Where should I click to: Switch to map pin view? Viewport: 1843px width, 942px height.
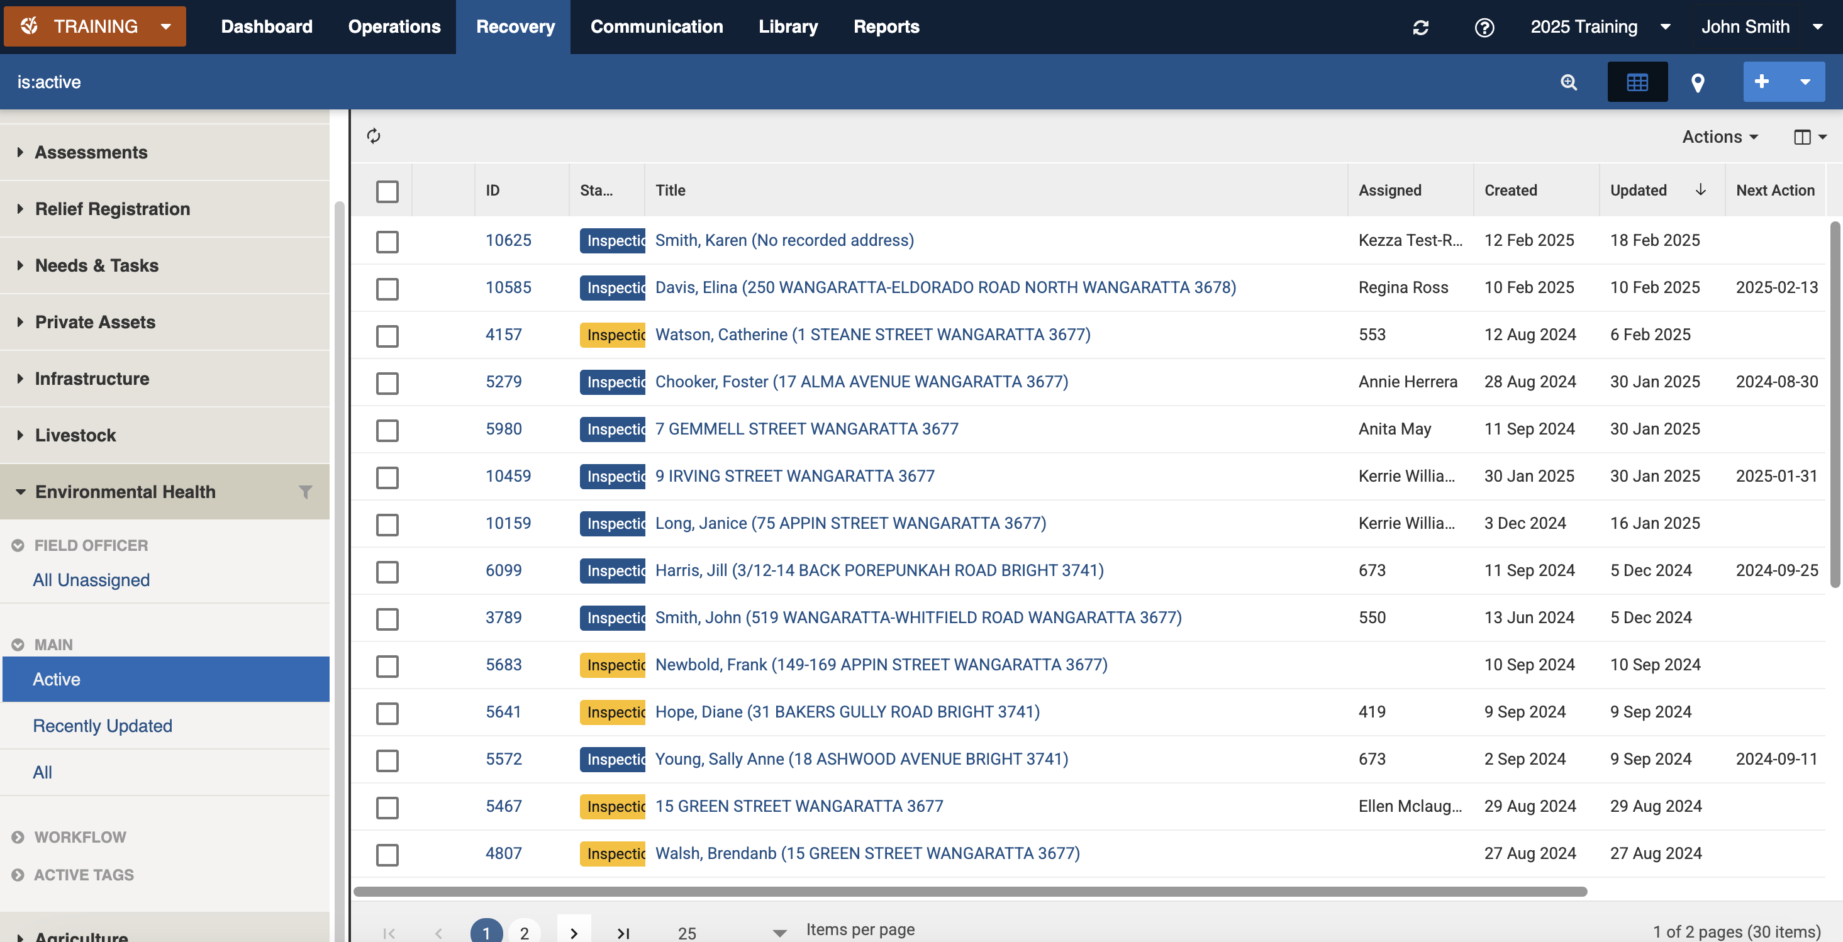tap(1697, 82)
